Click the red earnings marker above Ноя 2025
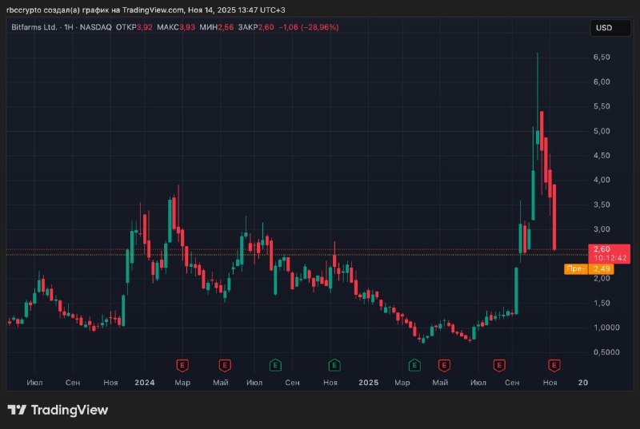 pyautogui.click(x=553, y=365)
